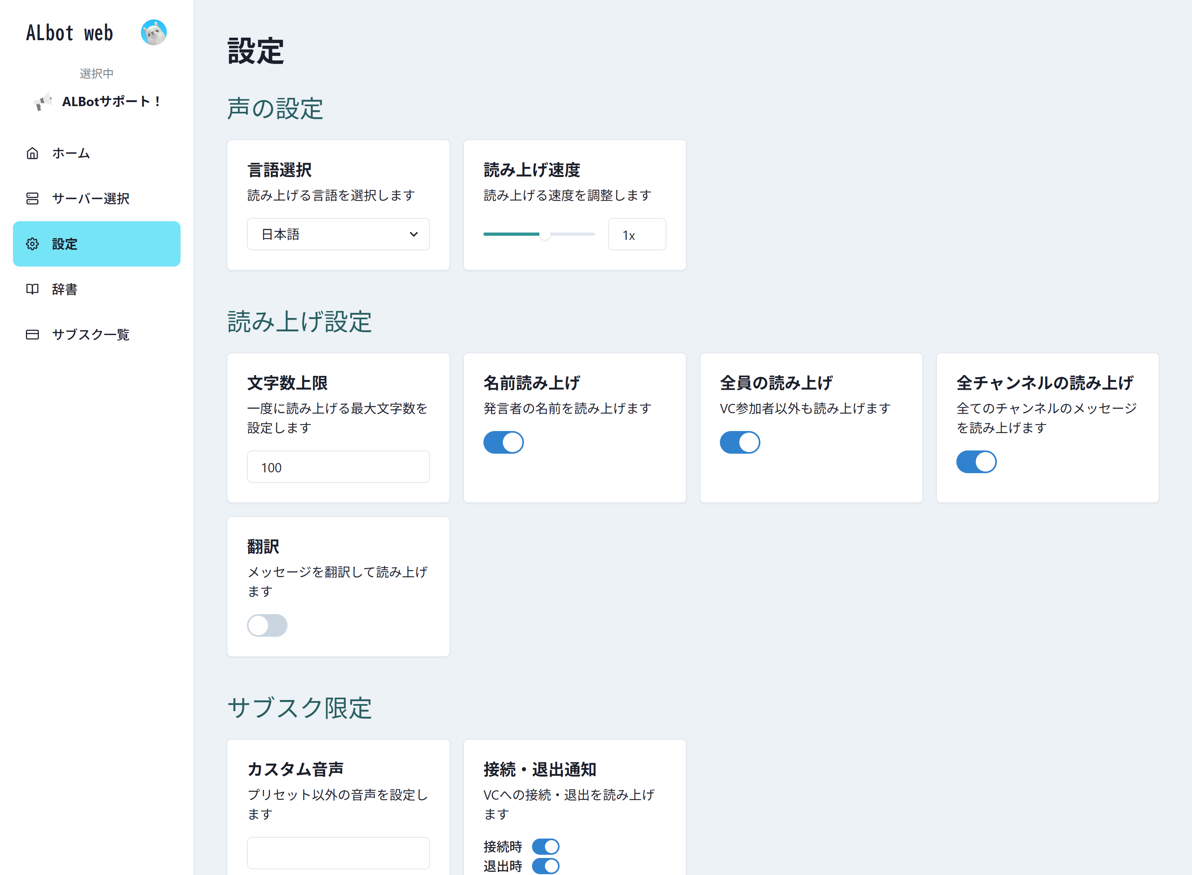Open the 言語選択 language dropdown showing 日本語
This screenshot has height=875, width=1192.
338,234
